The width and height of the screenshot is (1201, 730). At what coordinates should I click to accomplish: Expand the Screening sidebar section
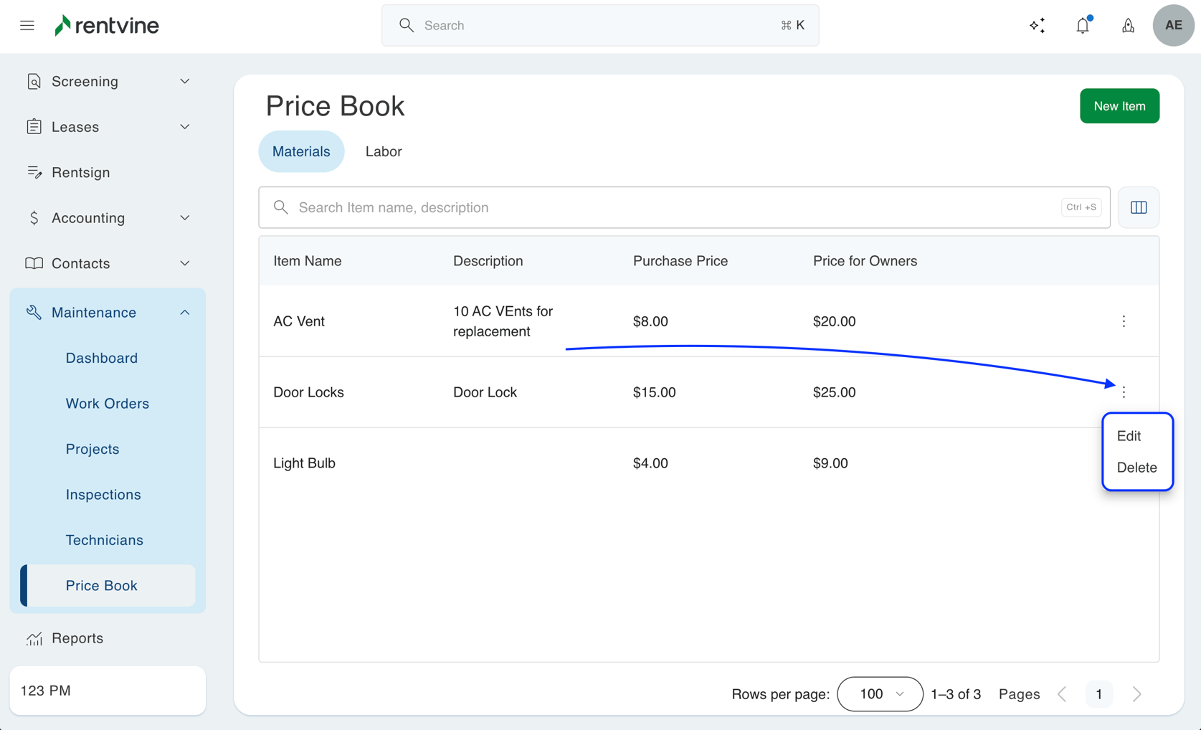coord(108,82)
